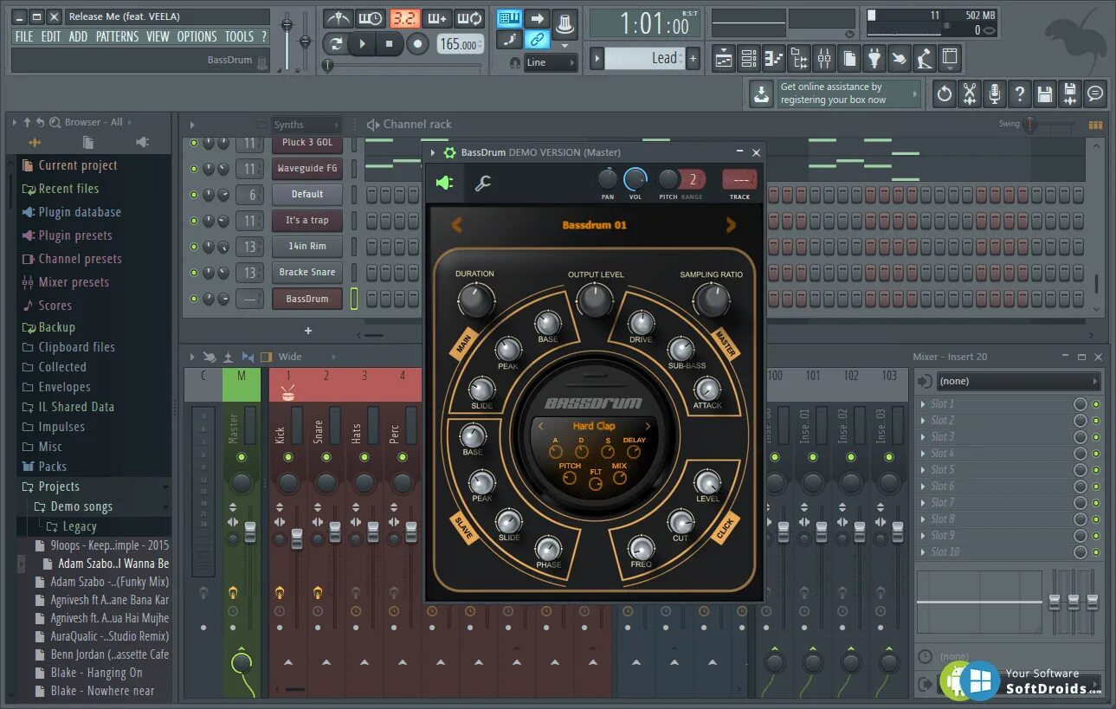
Task: Open the ADD menu
Action: pos(78,36)
